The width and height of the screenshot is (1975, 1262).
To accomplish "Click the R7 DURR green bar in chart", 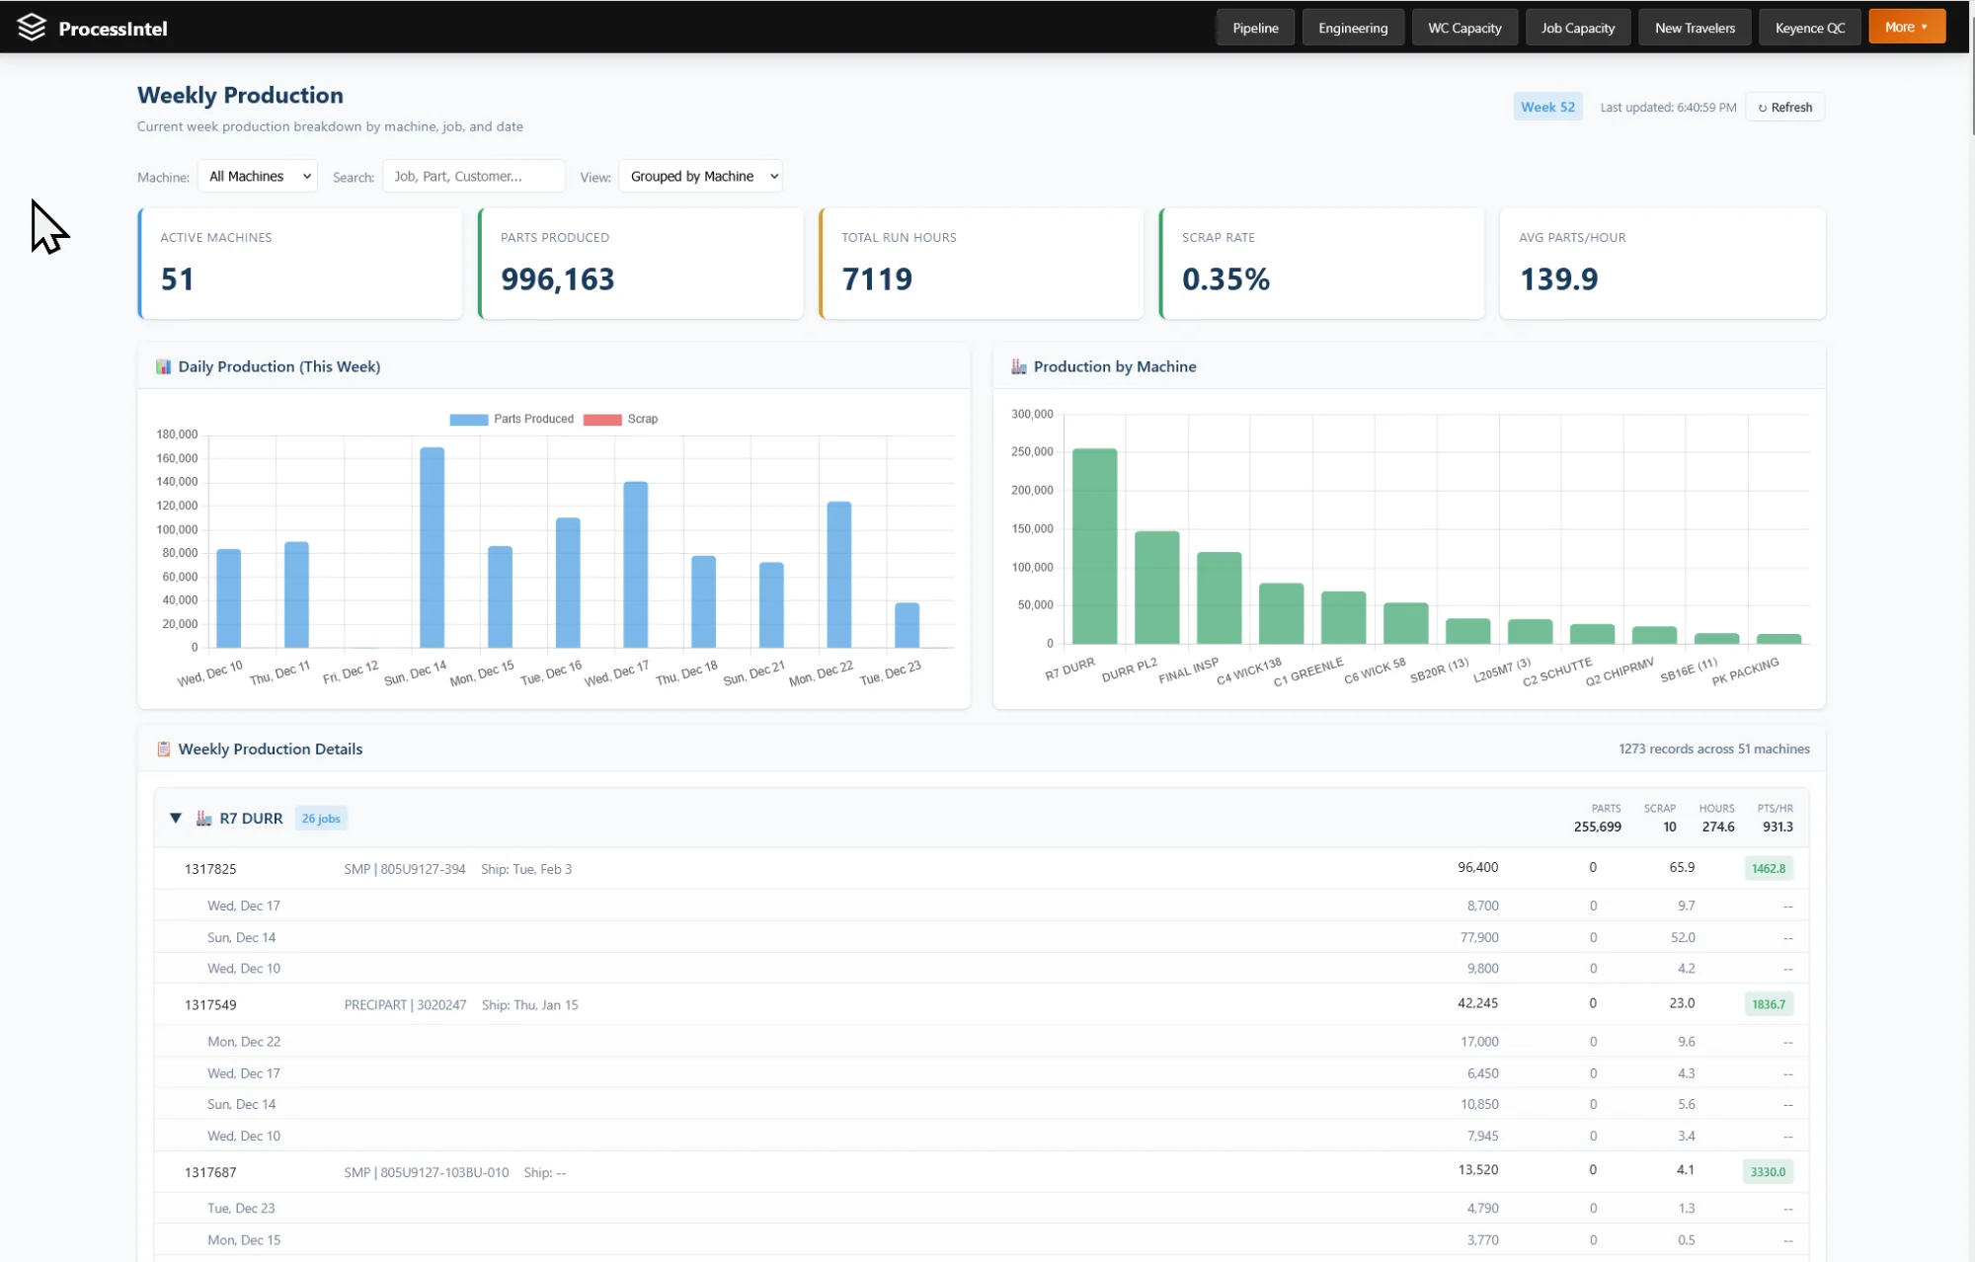I will pyautogui.click(x=1094, y=546).
